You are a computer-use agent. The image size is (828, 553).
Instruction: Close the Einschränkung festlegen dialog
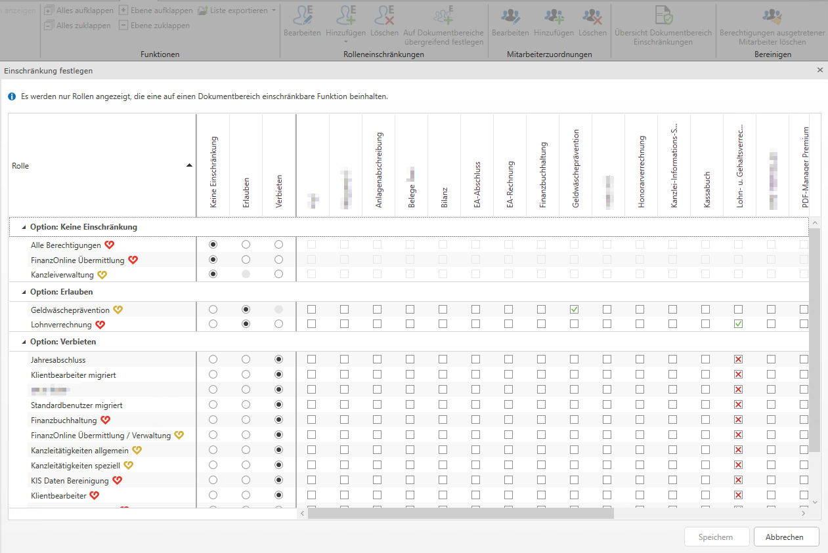819,70
